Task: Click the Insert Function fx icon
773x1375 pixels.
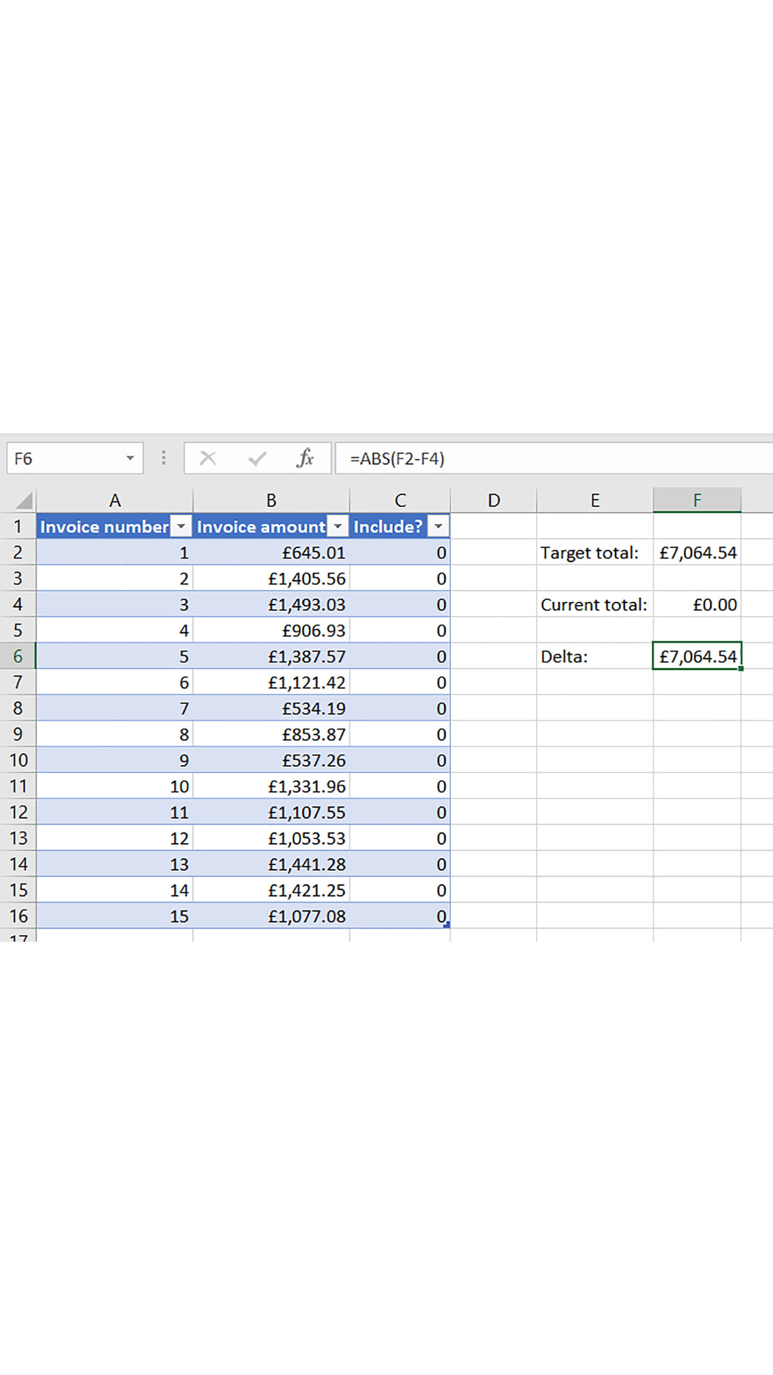Action: [x=305, y=458]
